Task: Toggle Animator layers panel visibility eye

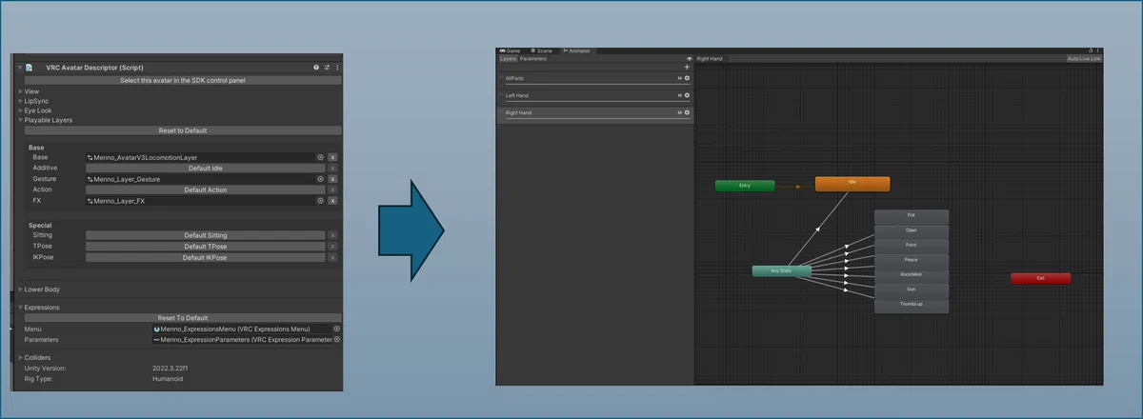Action: (x=689, y=59)
